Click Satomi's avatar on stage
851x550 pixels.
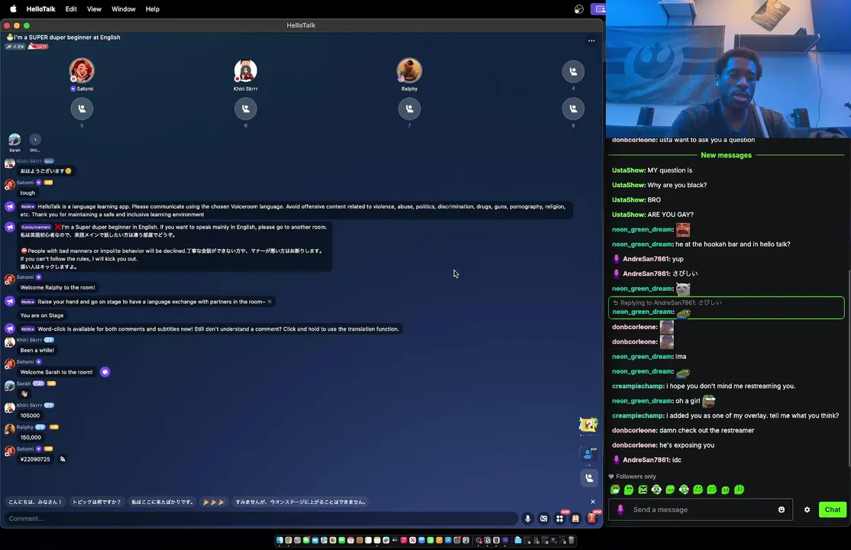(x=82, y=70)
